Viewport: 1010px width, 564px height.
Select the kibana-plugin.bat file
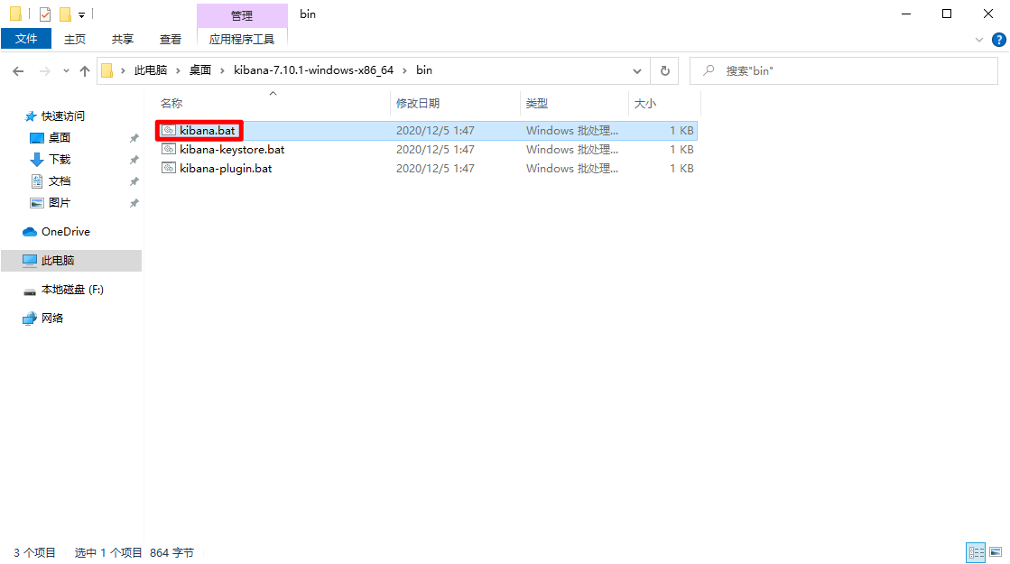(x=226, y=169)
